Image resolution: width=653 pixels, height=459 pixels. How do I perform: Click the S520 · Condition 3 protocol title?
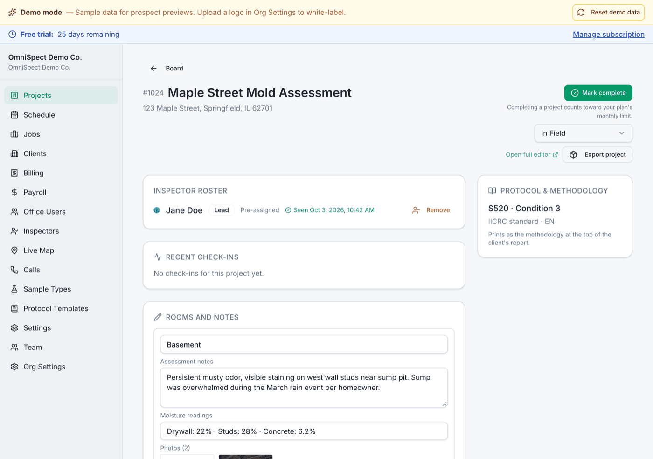click(x=524, y=209)
